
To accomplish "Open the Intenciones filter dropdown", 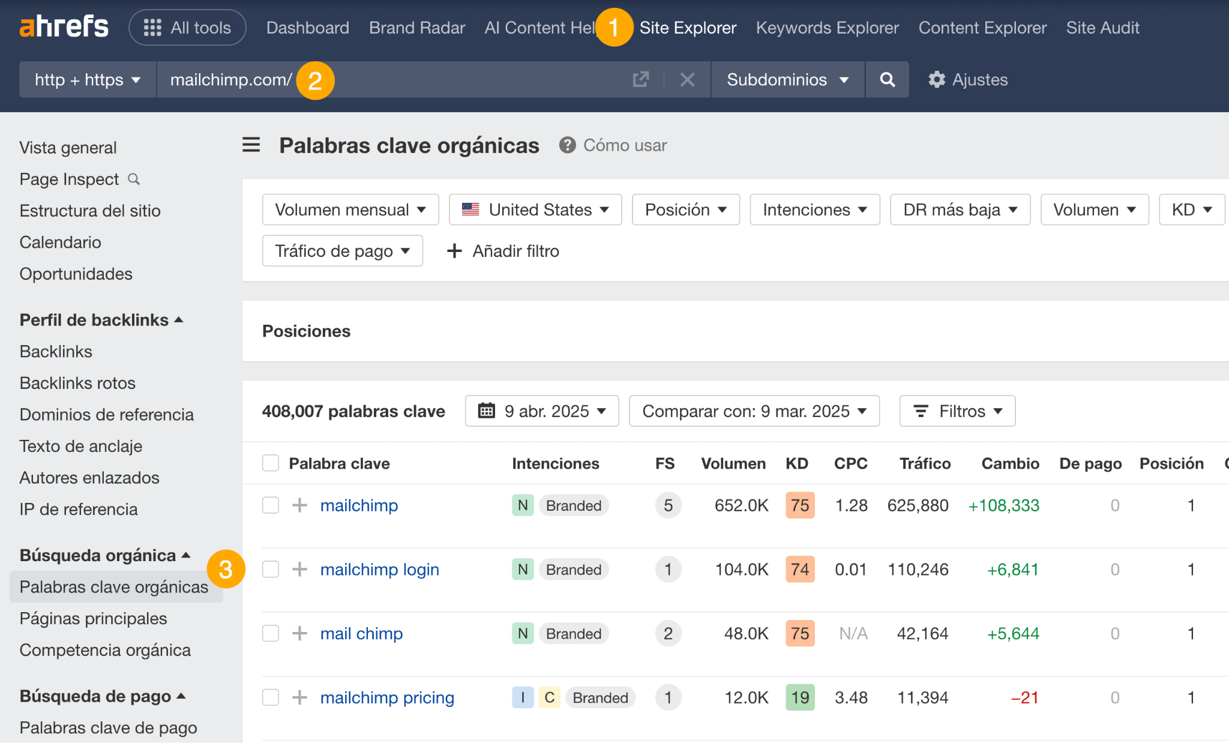I will pyautogui.click(x=815, y=209).
